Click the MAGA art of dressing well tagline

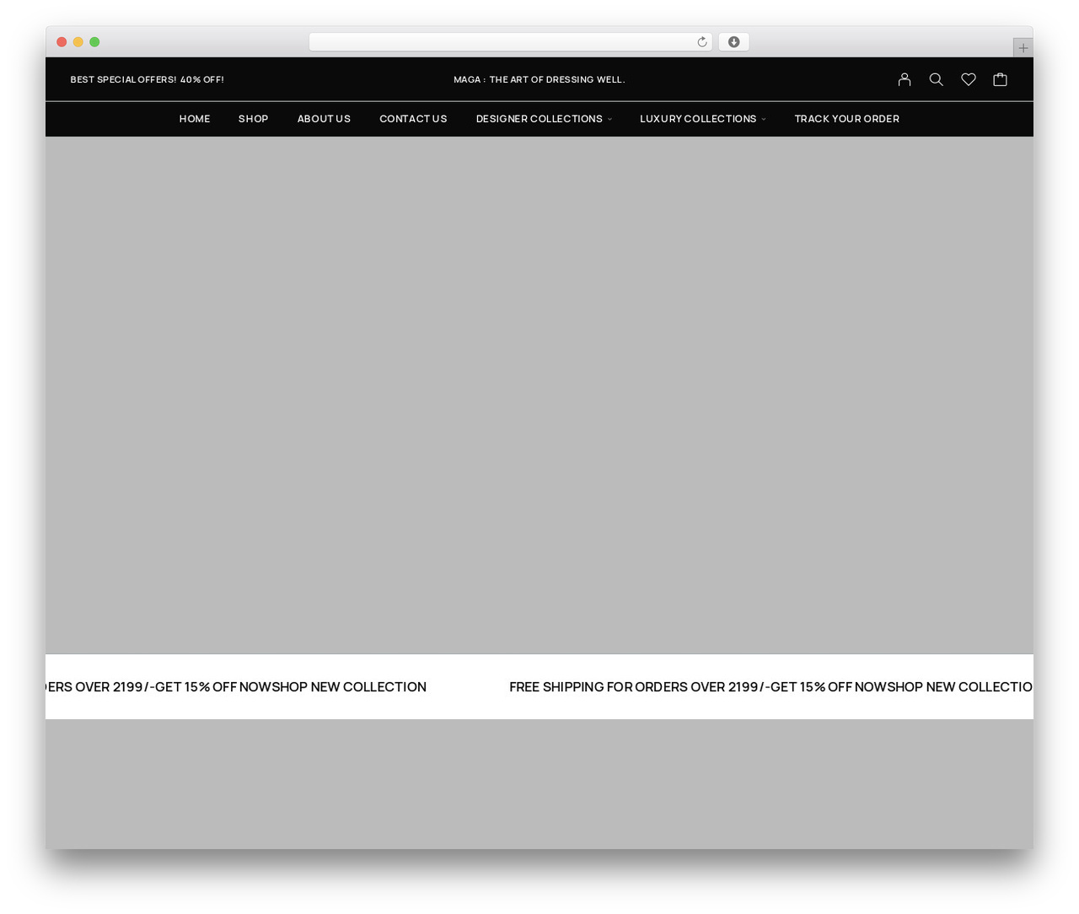coord(539,79)
